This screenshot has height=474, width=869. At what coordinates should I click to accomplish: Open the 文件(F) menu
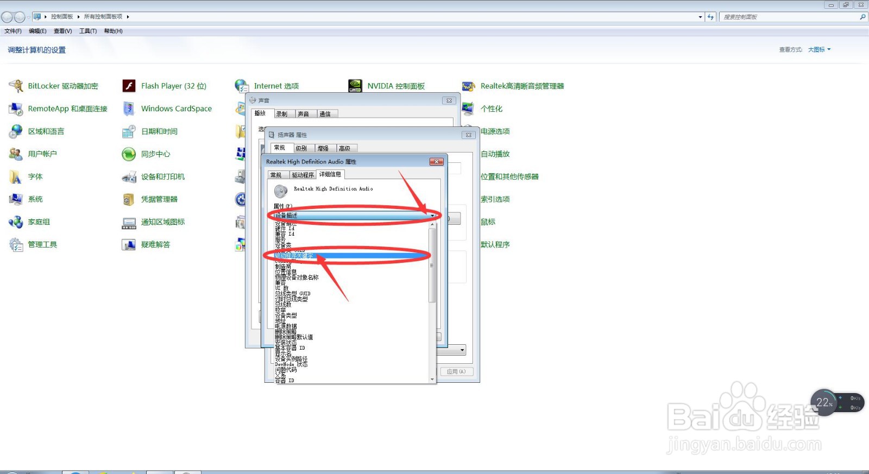coord(13,31)
